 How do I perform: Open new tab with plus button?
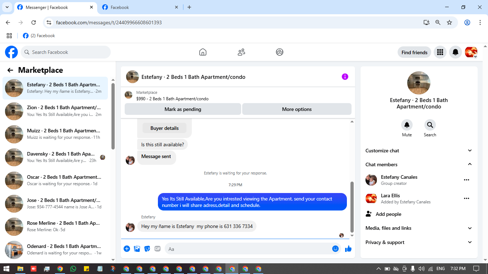pos(189,7)
